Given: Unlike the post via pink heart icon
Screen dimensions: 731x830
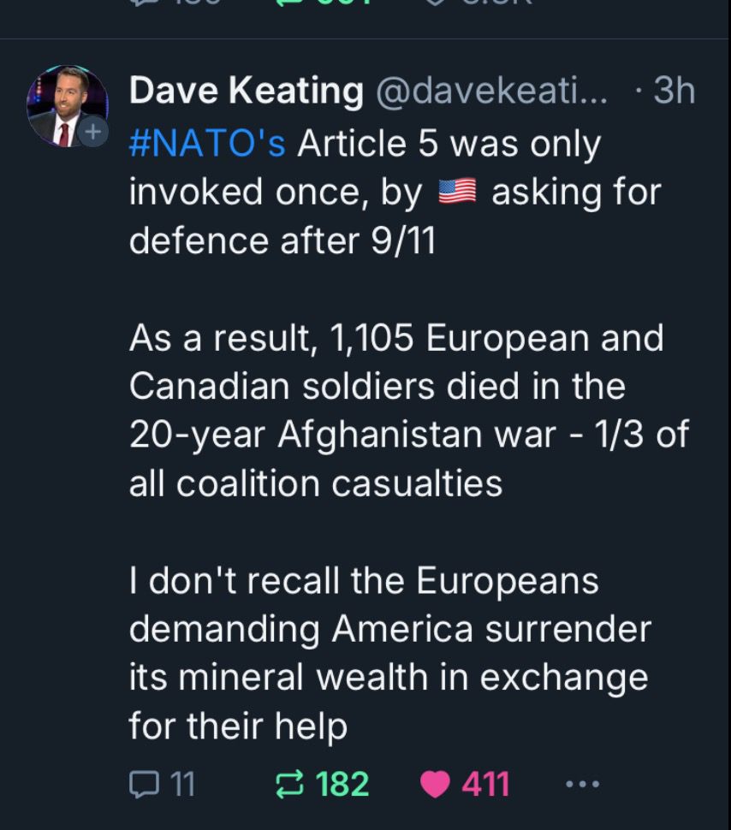Looking at the screenshot, I should [435, 784].
